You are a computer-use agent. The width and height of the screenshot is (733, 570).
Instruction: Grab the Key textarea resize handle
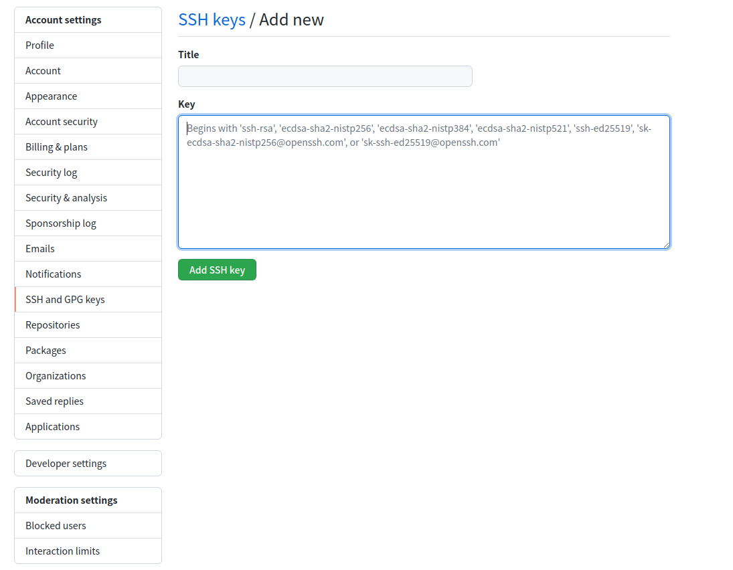[666, 245]
